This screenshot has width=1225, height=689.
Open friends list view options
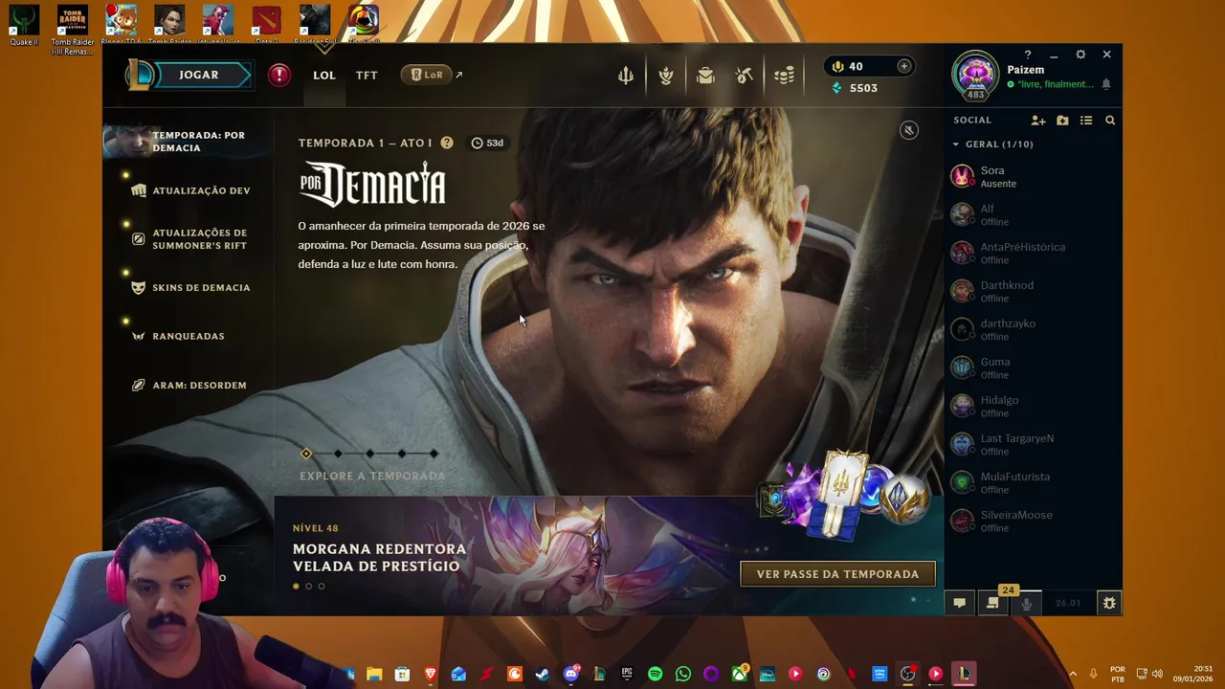tap(1086, 121)
